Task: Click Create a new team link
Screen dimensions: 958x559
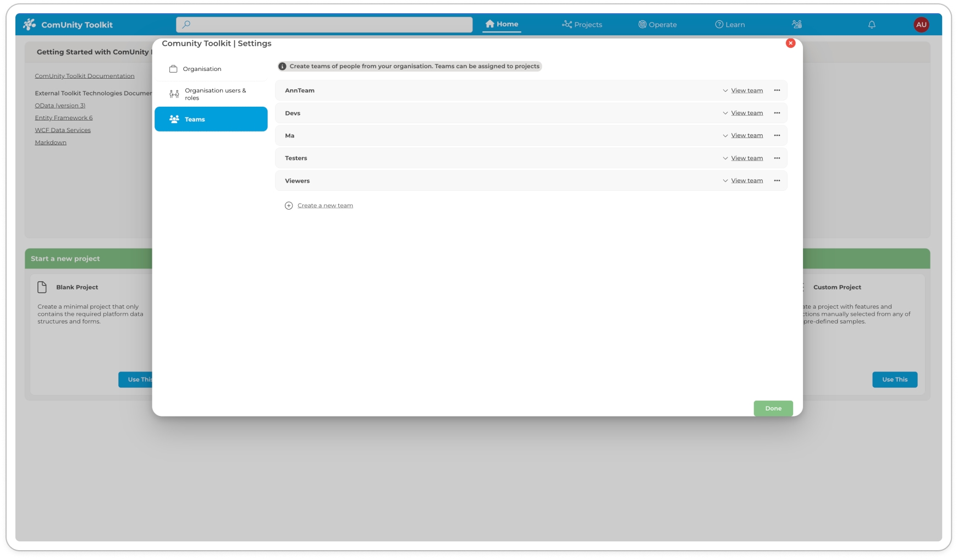Action: pos(325,206)
